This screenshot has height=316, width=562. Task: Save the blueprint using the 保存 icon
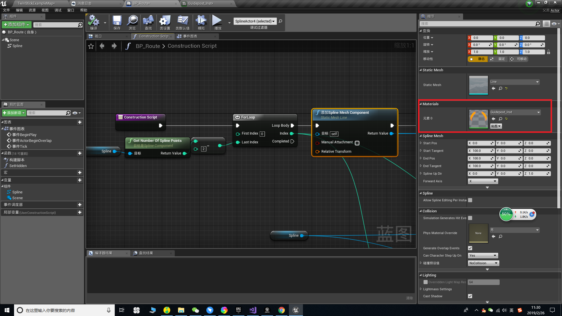[117, 22]
